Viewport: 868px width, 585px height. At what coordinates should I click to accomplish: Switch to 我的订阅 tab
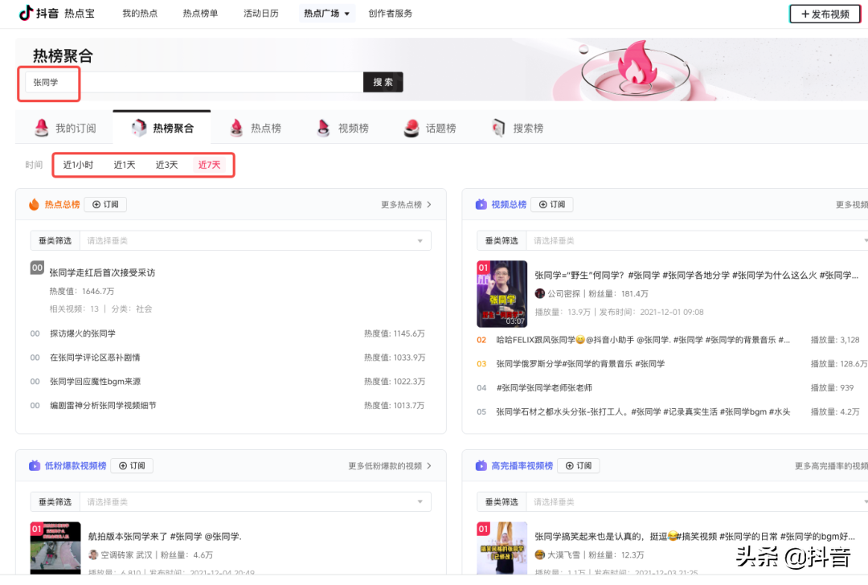coord(65,128)
